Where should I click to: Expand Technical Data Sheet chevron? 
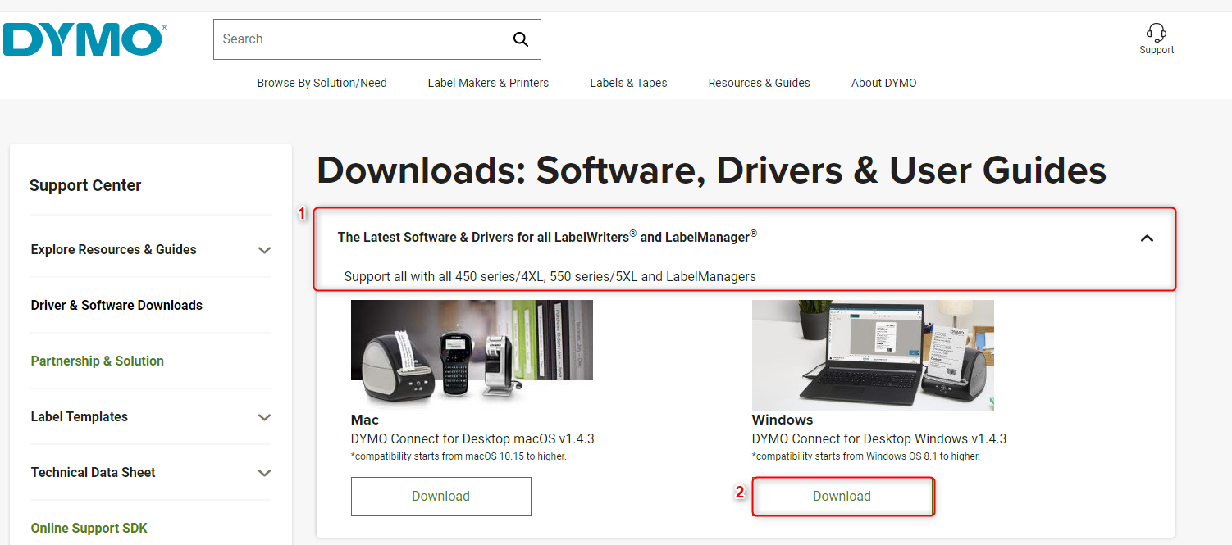(x=264, y=473)
